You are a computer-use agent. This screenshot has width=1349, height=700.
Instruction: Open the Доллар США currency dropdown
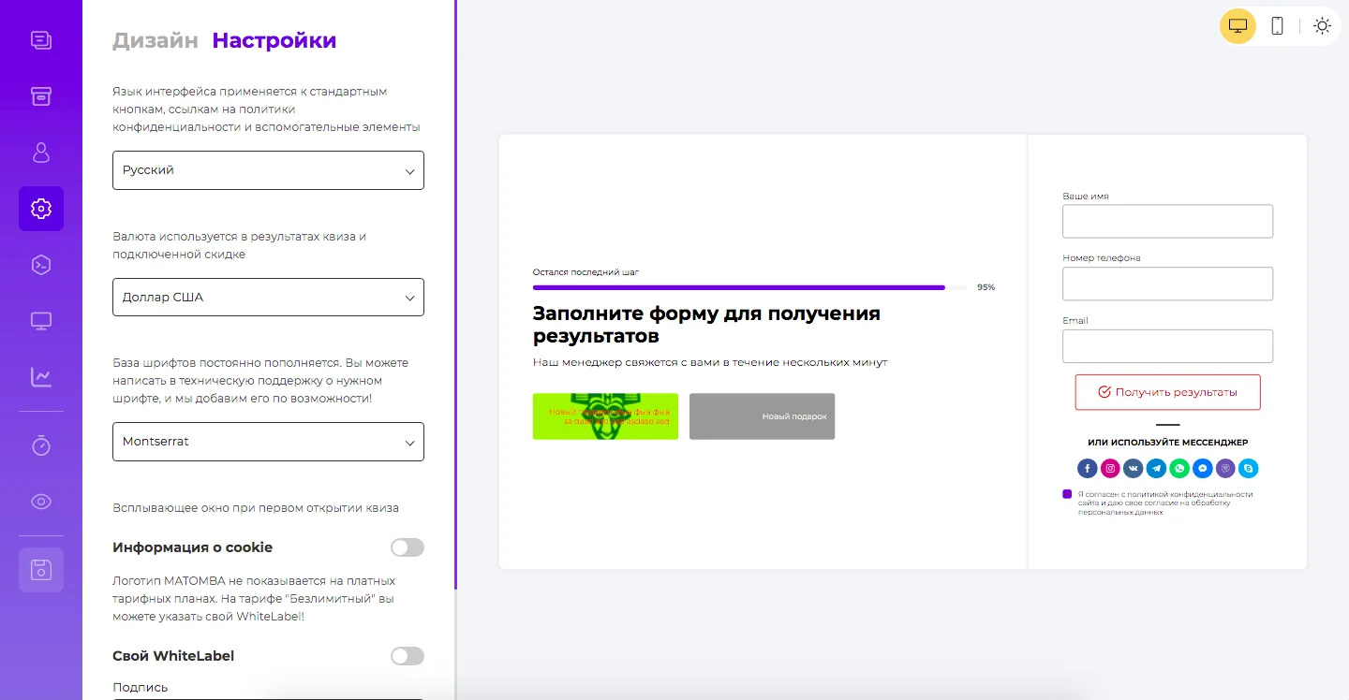pos(268,297)
